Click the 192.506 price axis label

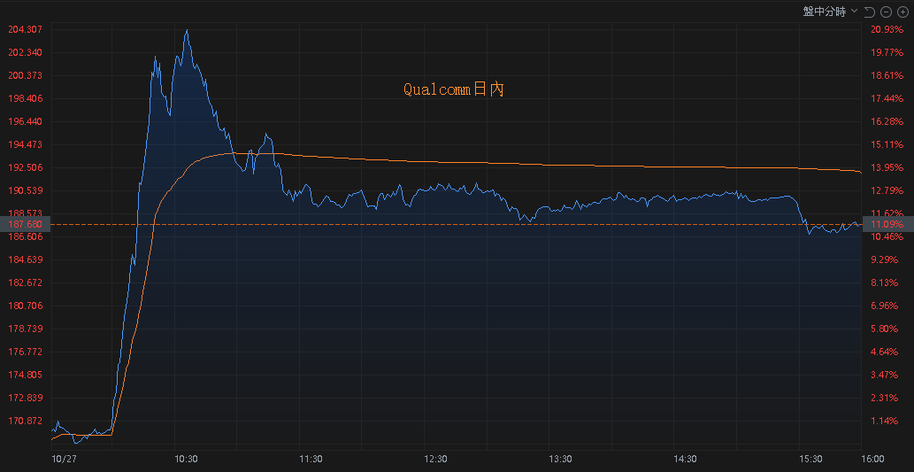click(x=25, y=167)
